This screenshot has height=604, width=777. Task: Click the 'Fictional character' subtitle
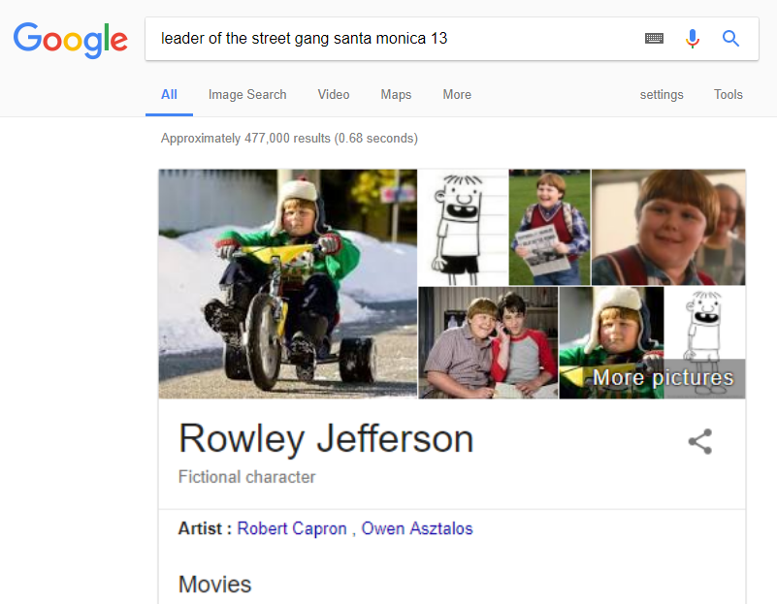click(246, 477)
